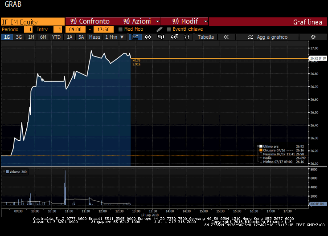This screenshot has width=328, height=236.
Task: Select the Mass period tab
Action: point(95,37)
